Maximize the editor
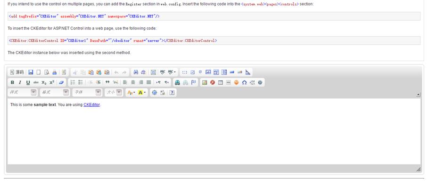Image resolution: width=428 pixels, height=182 pixels. click(x=155, y=93)
